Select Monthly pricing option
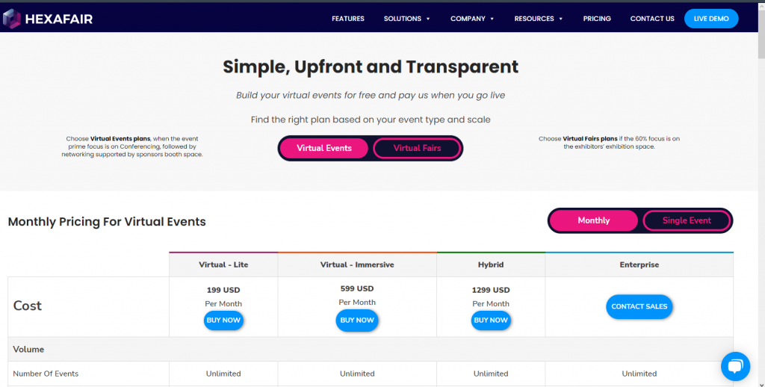Viewport: 765px width, 387px height. (593, 220)
